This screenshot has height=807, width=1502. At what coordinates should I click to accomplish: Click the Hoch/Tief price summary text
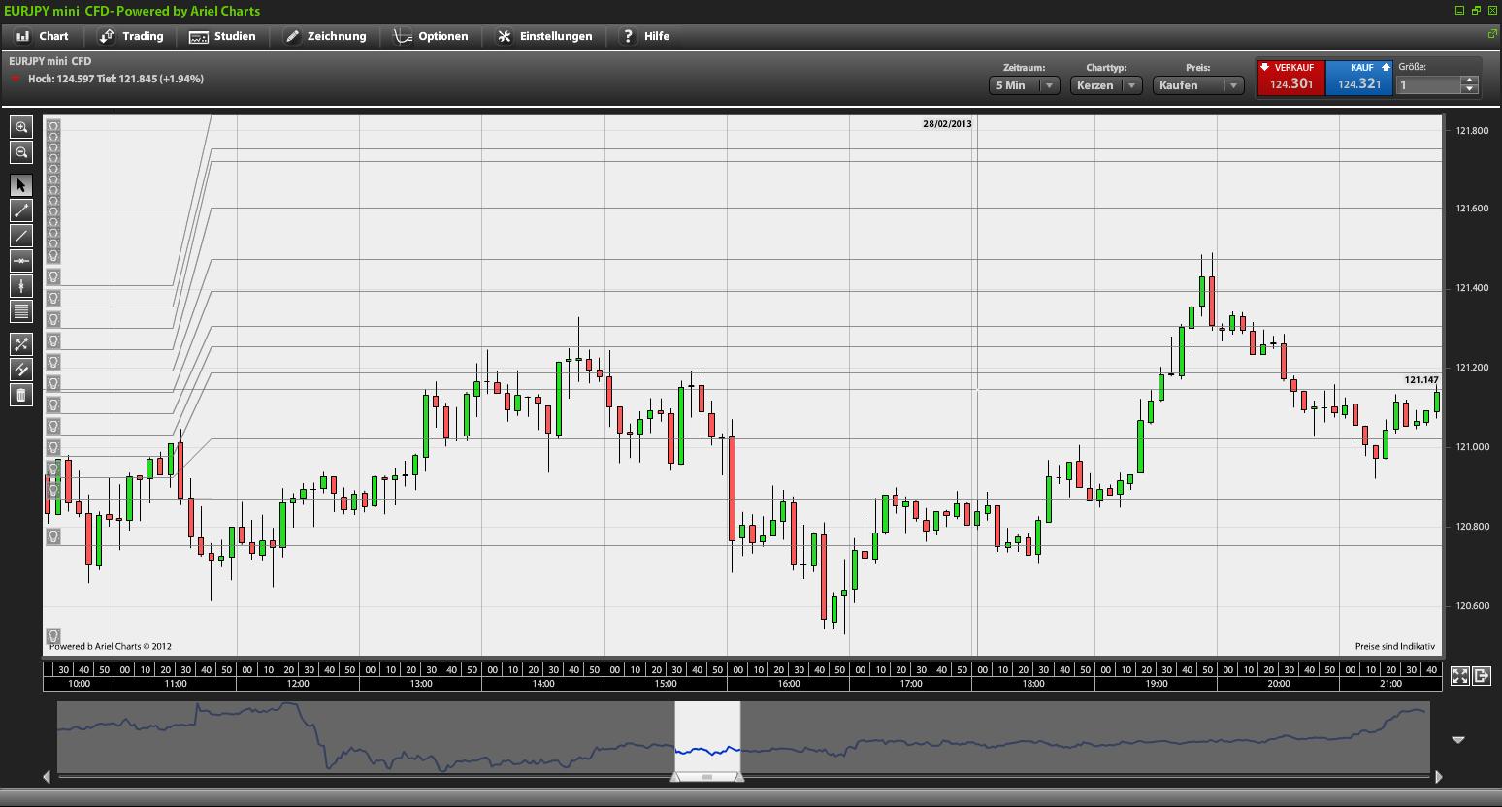(115, 79)
